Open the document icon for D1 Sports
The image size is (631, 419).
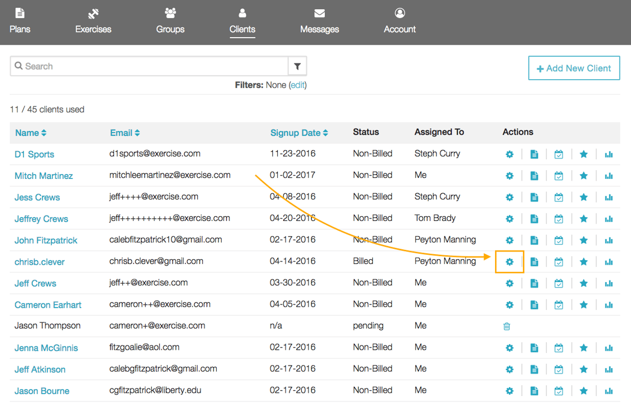coord(534,154)
